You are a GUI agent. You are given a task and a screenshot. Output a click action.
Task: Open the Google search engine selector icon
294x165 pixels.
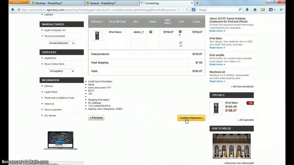pos(194,10)
